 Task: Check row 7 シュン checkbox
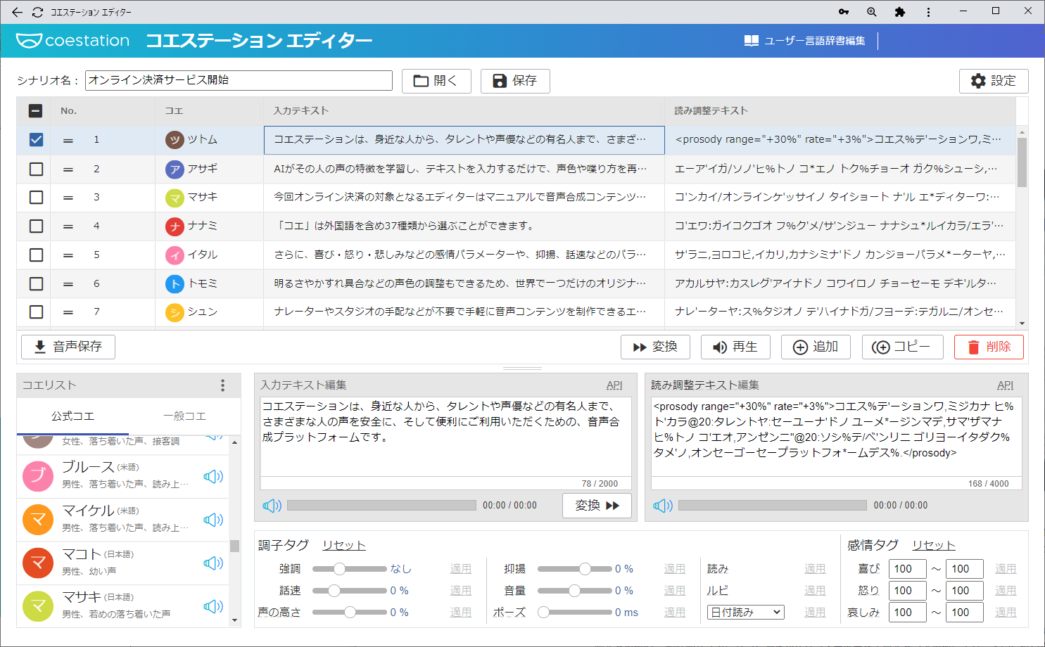click(36, 312)
